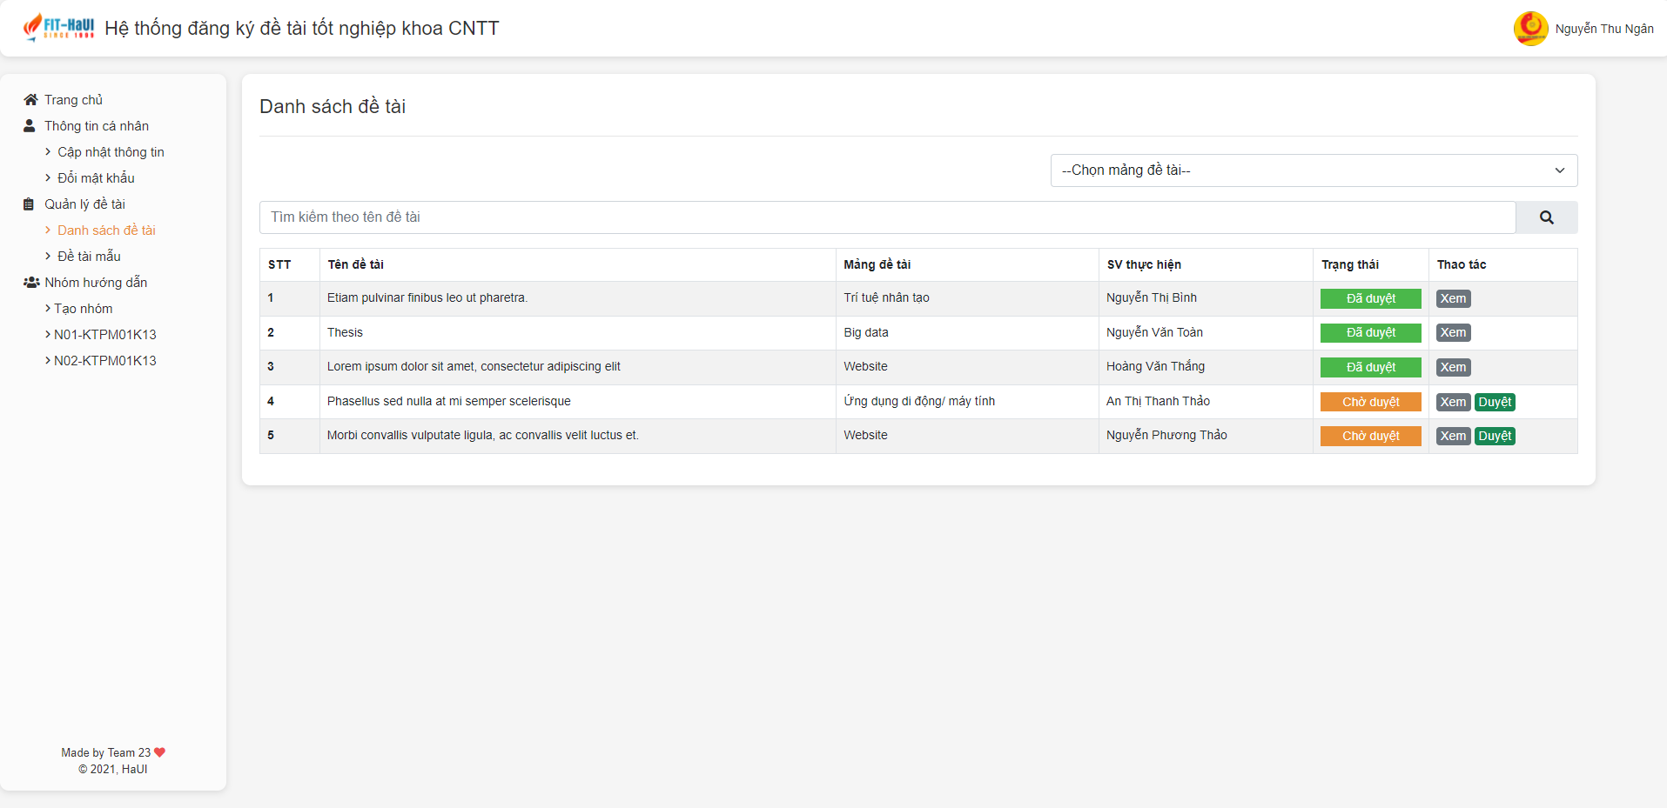This screenshot has height=808, width=1667.
Task: Open the user avatar of Nguyễn Thu Ngân
Action: tap(1530, 29)
